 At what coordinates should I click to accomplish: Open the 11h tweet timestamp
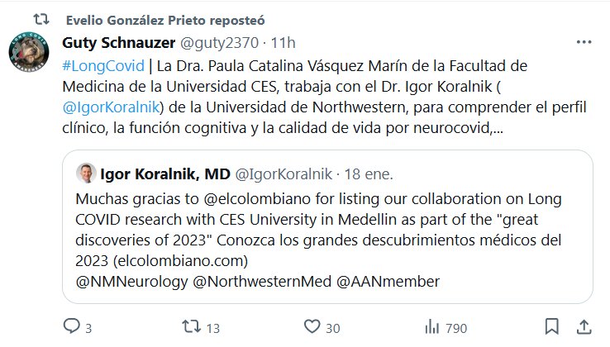284,41
